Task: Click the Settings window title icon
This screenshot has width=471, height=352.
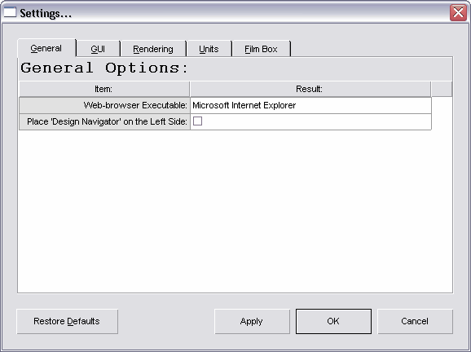Action: coord(10,12)
